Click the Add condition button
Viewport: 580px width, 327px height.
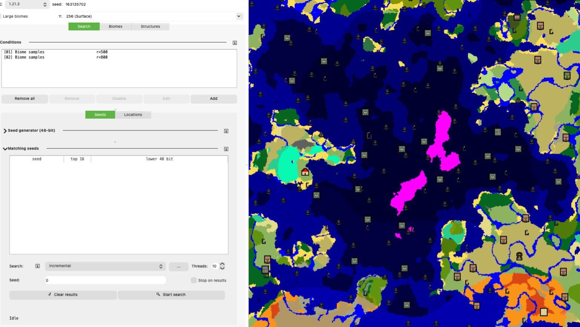coord(213,99)
